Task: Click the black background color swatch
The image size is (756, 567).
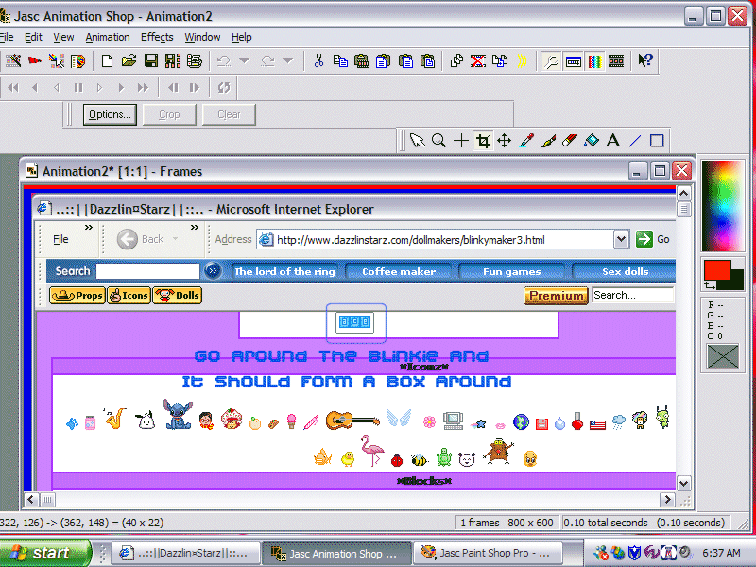Action: [x=738, y=281]
